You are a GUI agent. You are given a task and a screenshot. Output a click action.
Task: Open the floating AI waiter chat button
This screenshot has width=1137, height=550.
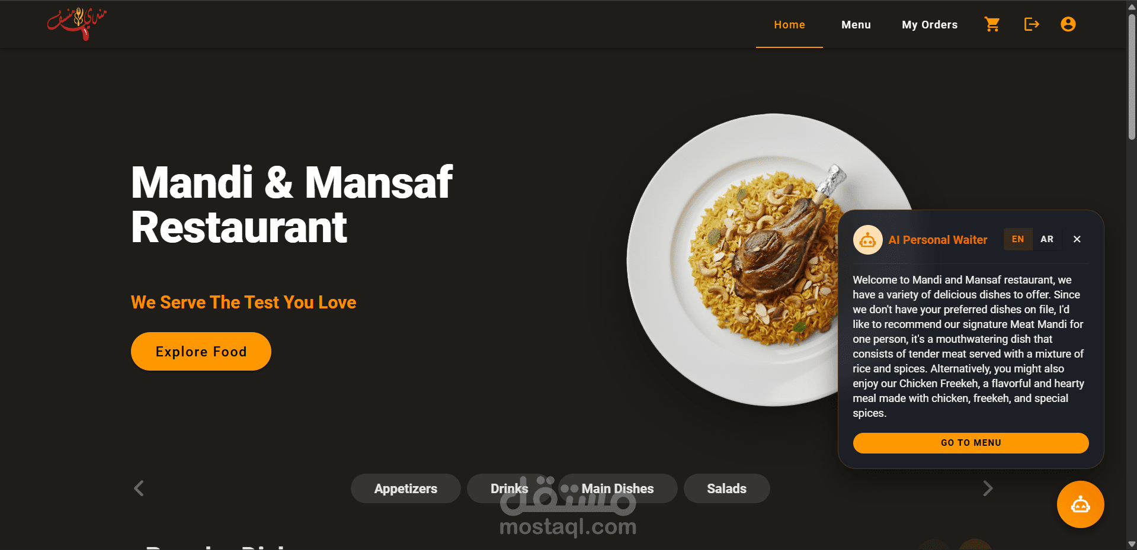pyautogui.click(x=1080, y=504)
